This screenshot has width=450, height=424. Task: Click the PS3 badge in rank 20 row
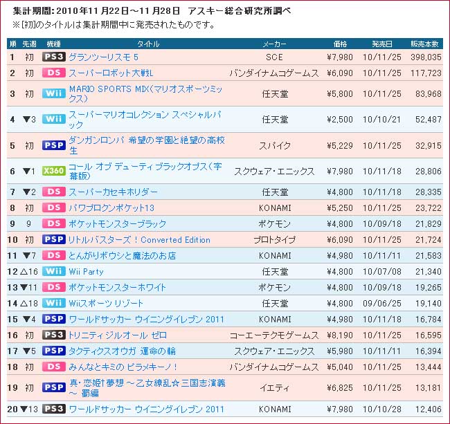pos(54,409)
